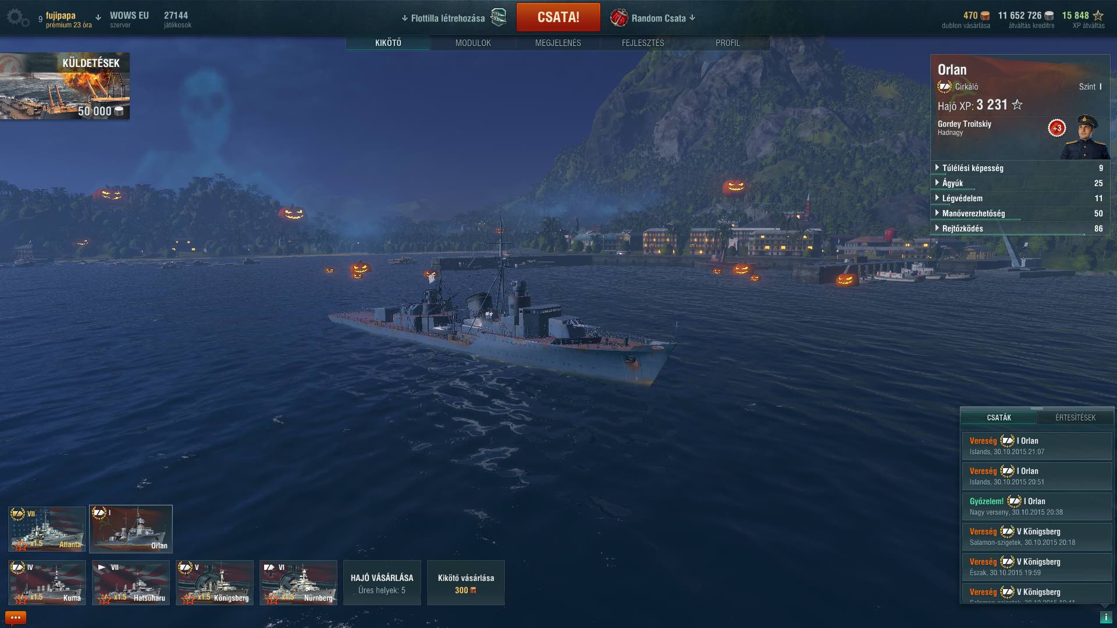Image resolution: width=1117 pixels, height=628 pixels.
Task: Click the info icon at bottom right
Action: pyautogui.click(x=1105, y=617)
